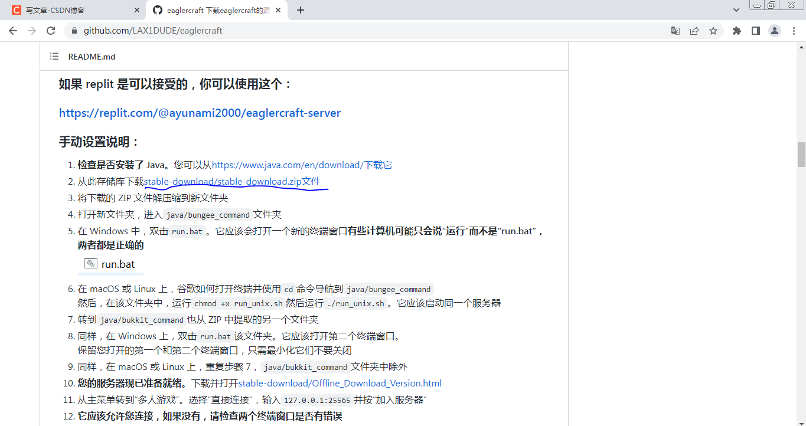Go forward to the next page
This screenshot has height=426, width=806.
tap(32, 31)
